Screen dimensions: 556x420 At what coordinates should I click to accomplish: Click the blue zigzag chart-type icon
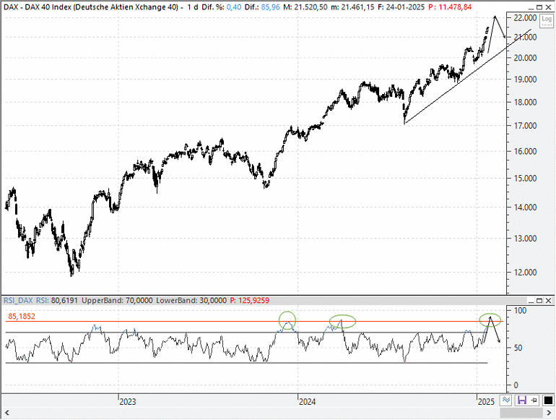(x=506, y=400)
